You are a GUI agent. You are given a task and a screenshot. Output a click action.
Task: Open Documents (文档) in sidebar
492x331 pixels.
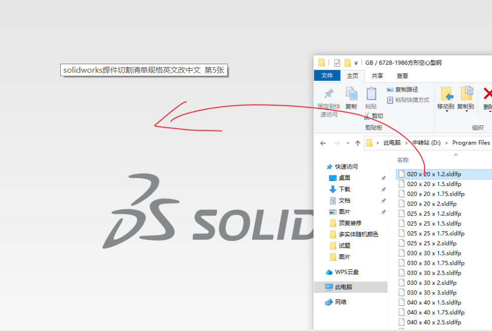[x=344, y=201]
